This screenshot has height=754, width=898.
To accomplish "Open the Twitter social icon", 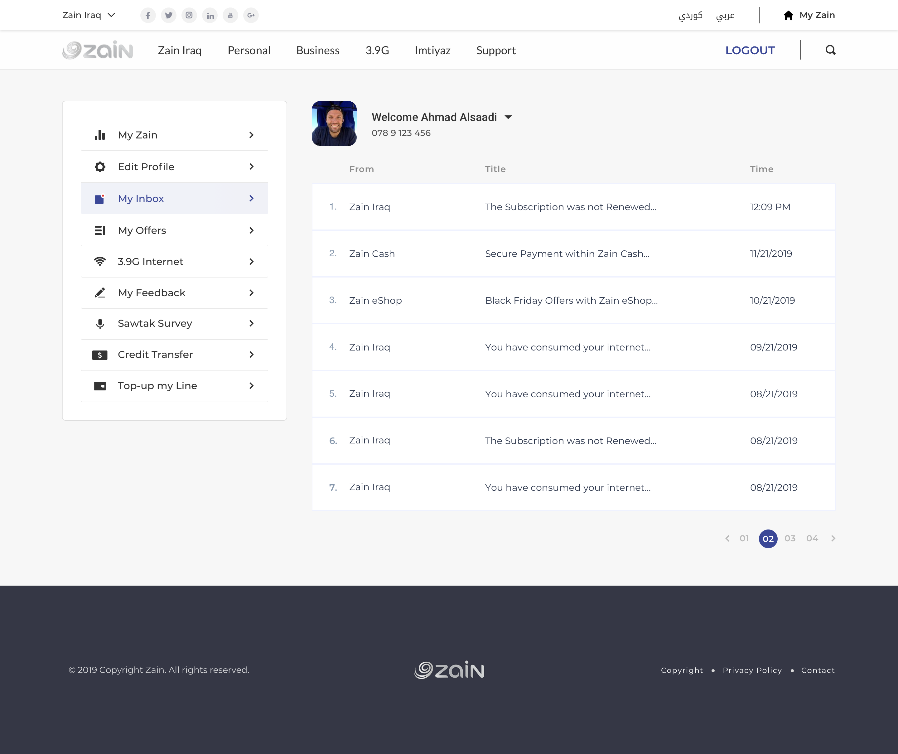I will (x=168, y=15).
